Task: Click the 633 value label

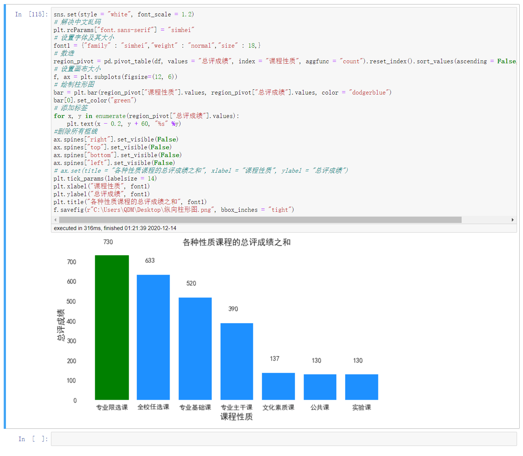Action: tap(150, 261)
